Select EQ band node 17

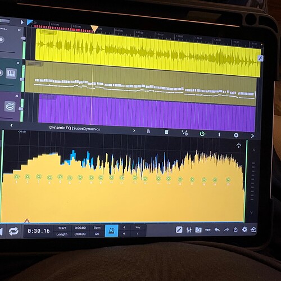[x=192, y=179]
